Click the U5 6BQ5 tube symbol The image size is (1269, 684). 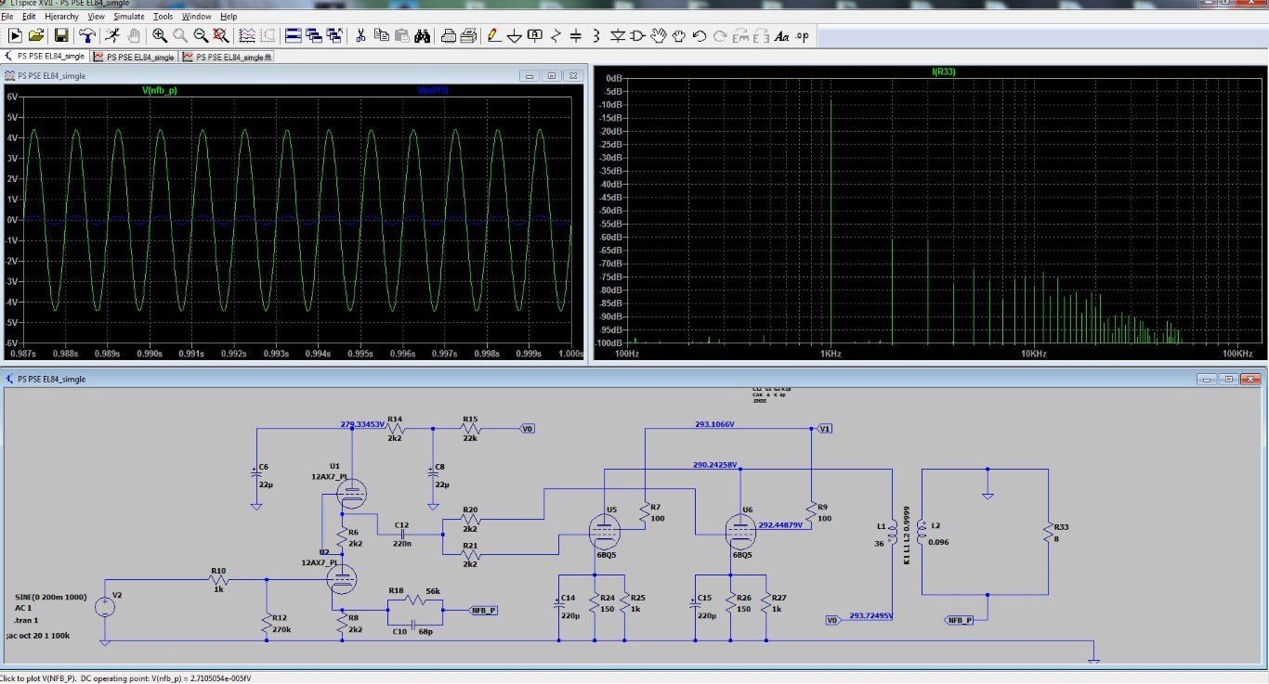click(x=605, y=534)
